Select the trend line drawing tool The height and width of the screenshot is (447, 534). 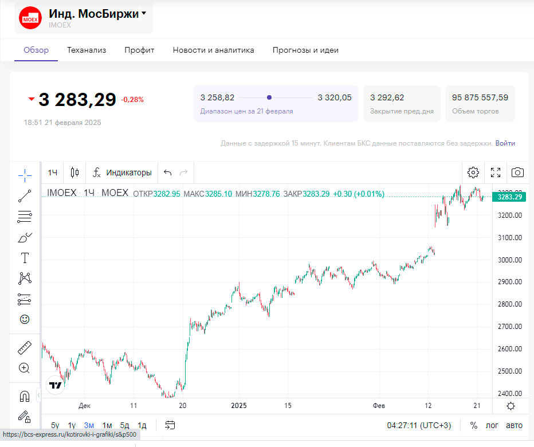(25, 196)
